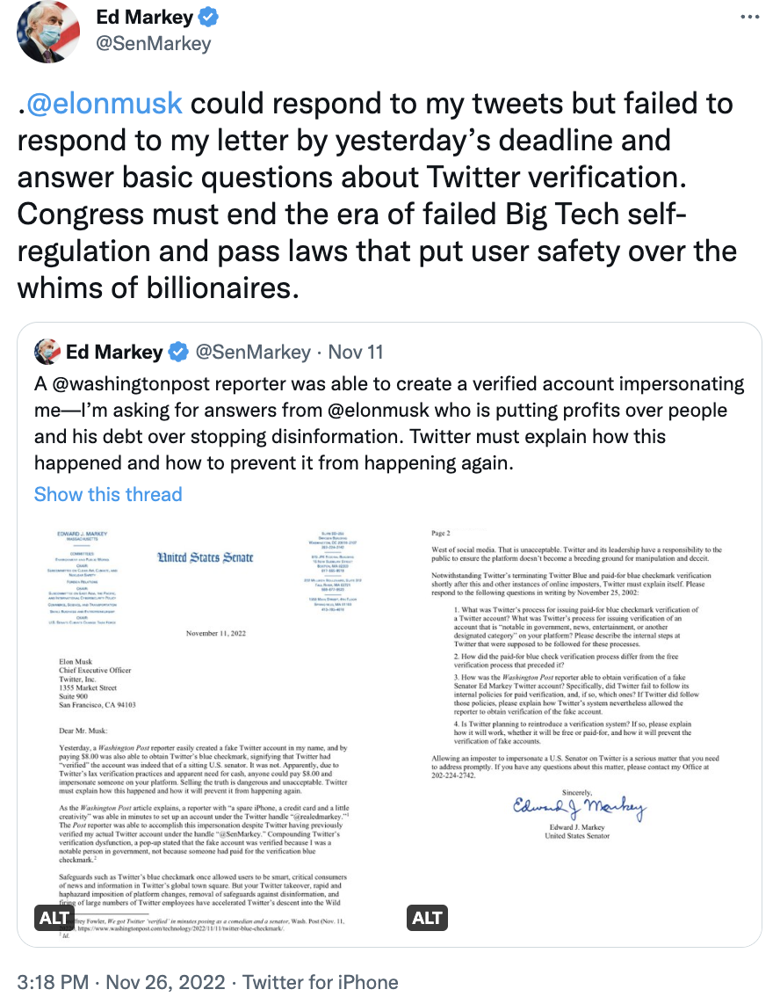The image size is (780, 1004).
Task: Click @SenMarkey handle in the quoted tweet
Action: pyautogui.click(x=253, y=352)
